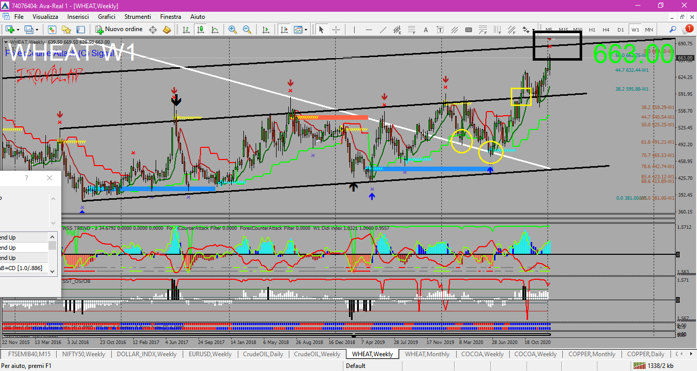This screenshot has width=697, height=371.
Task: Open the New Chart tool
Action: [x=9, y=30]
